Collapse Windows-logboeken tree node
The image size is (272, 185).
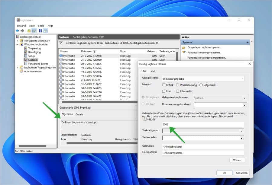(x=17, y=44)
